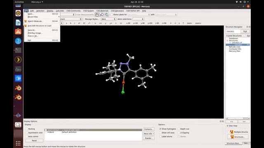This screenshot has height=148, width=264.
Task: Open the yellow chevron app in the dock
Action: [x=18, y=60]
